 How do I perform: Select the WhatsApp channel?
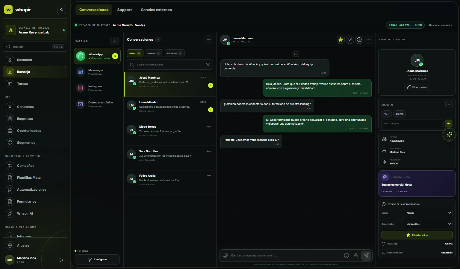[x=97, y=56]
